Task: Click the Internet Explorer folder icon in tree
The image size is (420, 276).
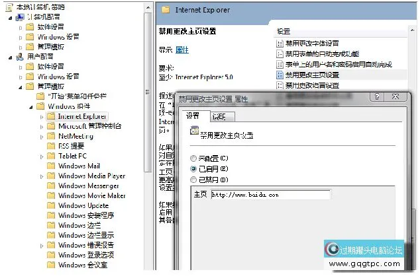Action: tap(50, 116)
